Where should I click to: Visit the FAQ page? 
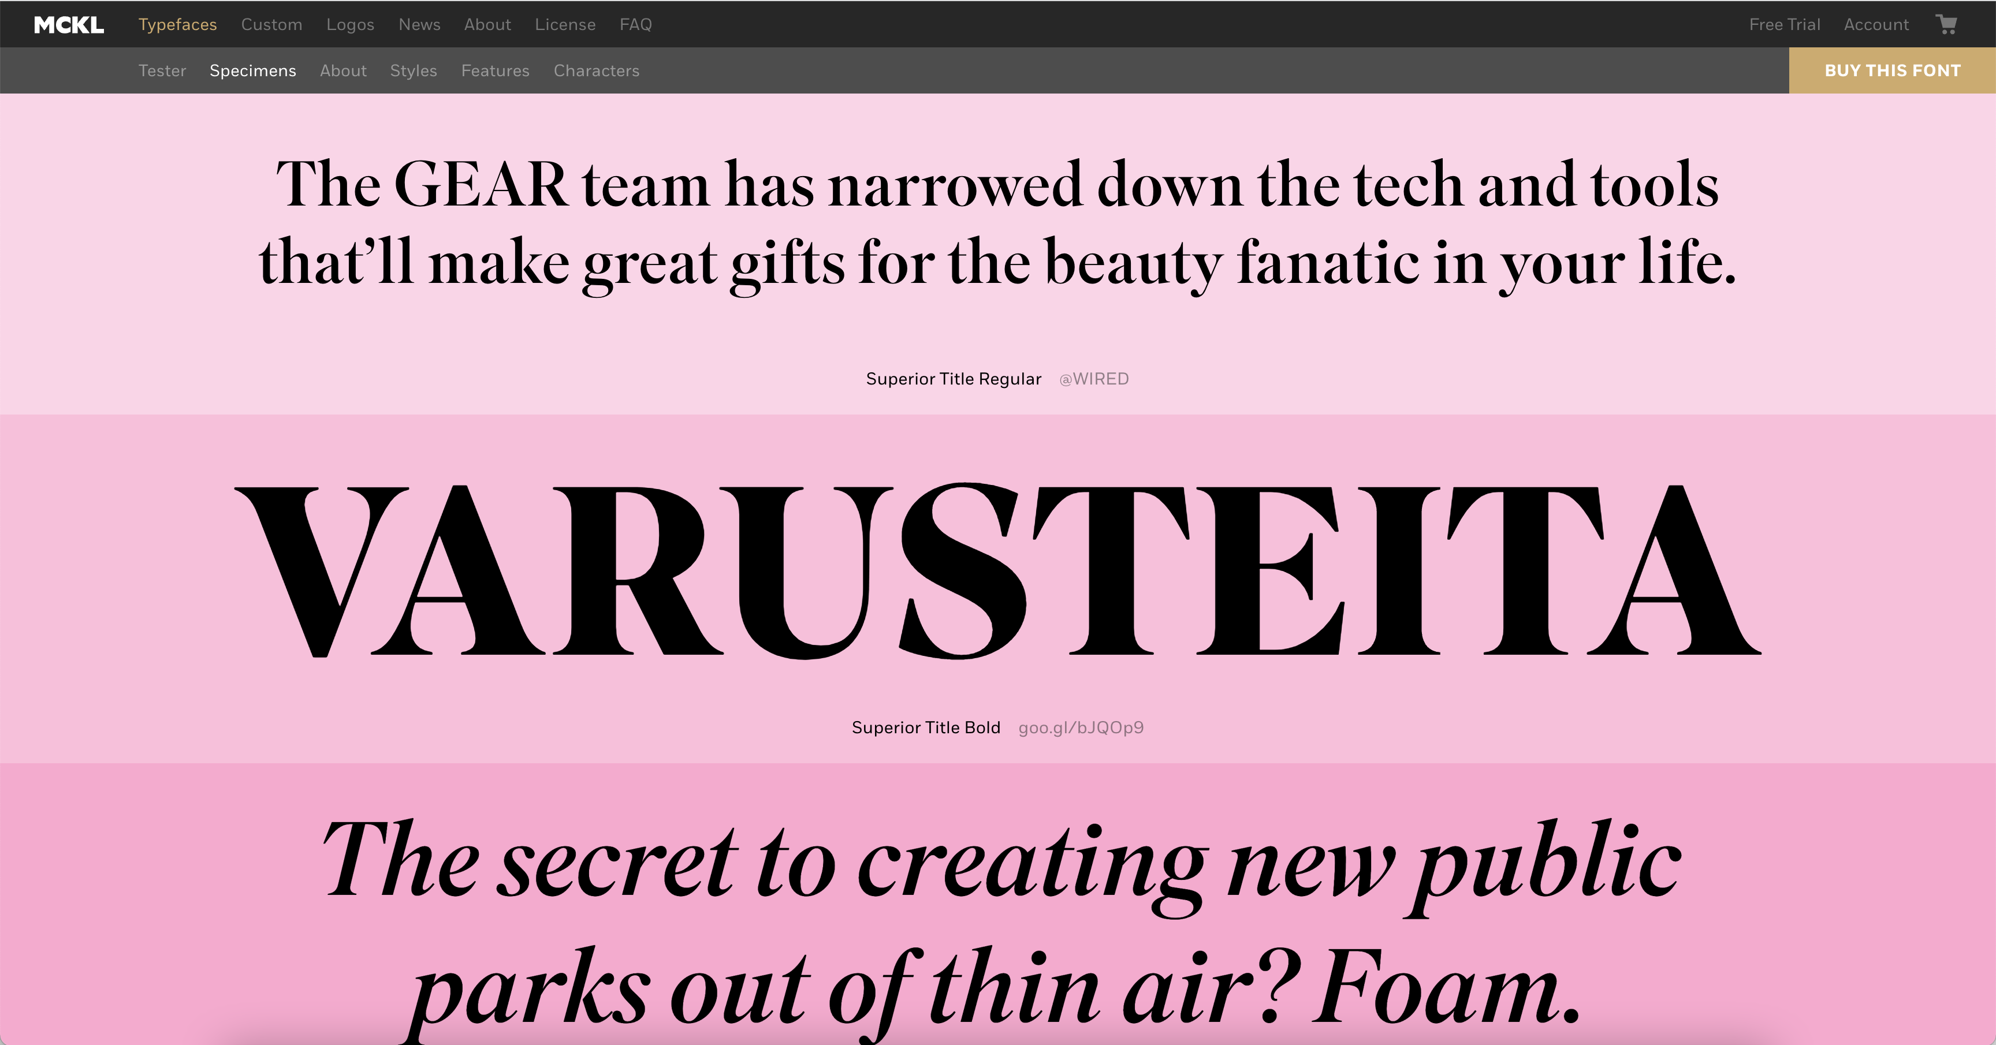point(635,25)
